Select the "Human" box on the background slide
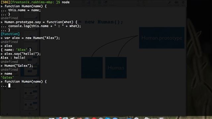The height and width of the screenshot is (119, 212). 116,67
